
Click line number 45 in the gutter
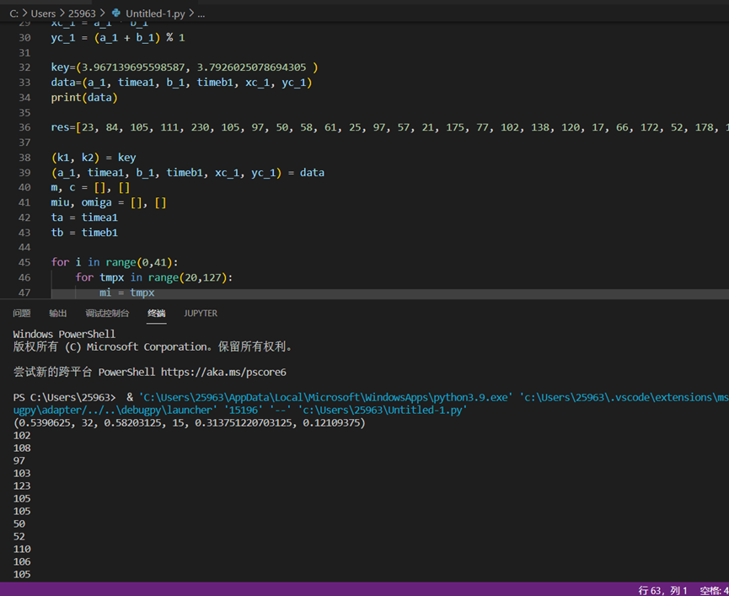click(24, 262)
